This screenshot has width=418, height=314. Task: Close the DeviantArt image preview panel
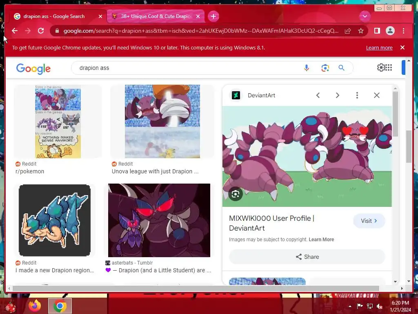pyautogui.click(x=376, y=95)
